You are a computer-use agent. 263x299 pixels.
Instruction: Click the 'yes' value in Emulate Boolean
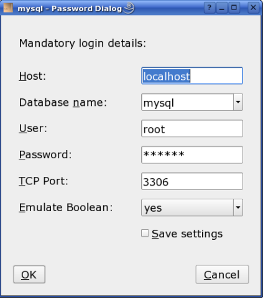click(x=153, y=208)
